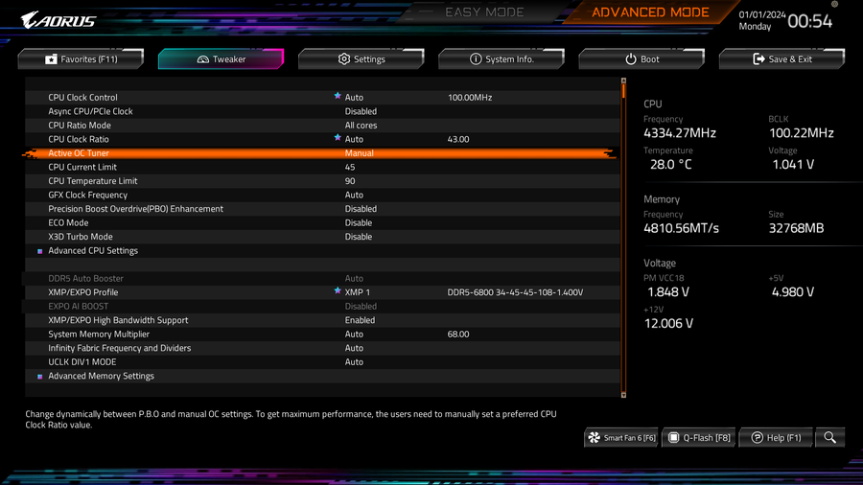This screenshot has width=863, height=485.
Task: Open the Favorites (F11) tab
Action: tap(81, 58)
